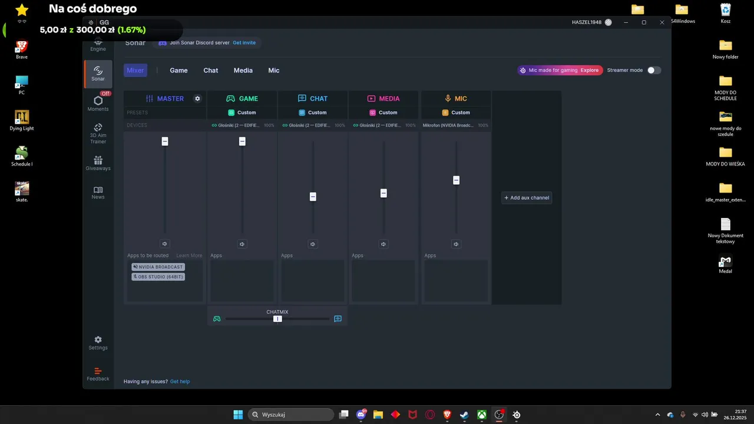Click the Game controller icon on ChatMix
Viewport: 754px width, 424px height.
point(217,319)
